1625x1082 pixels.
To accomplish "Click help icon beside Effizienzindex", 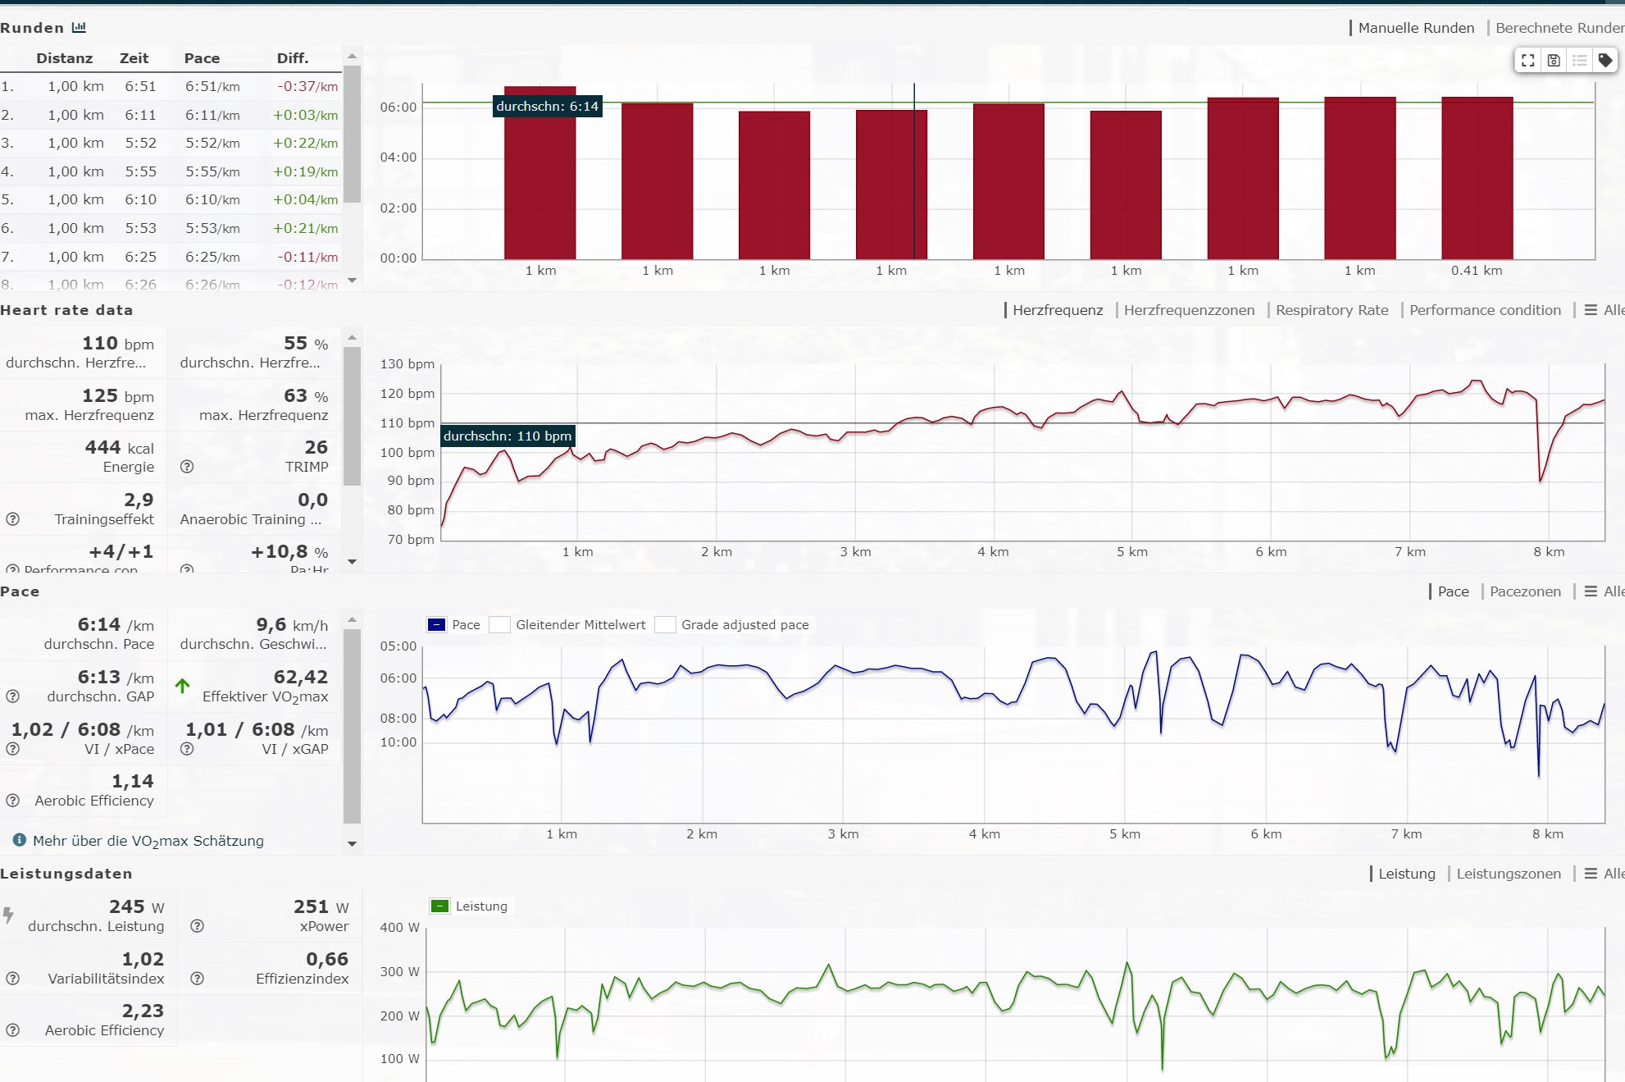I will [x=197, y=979].
